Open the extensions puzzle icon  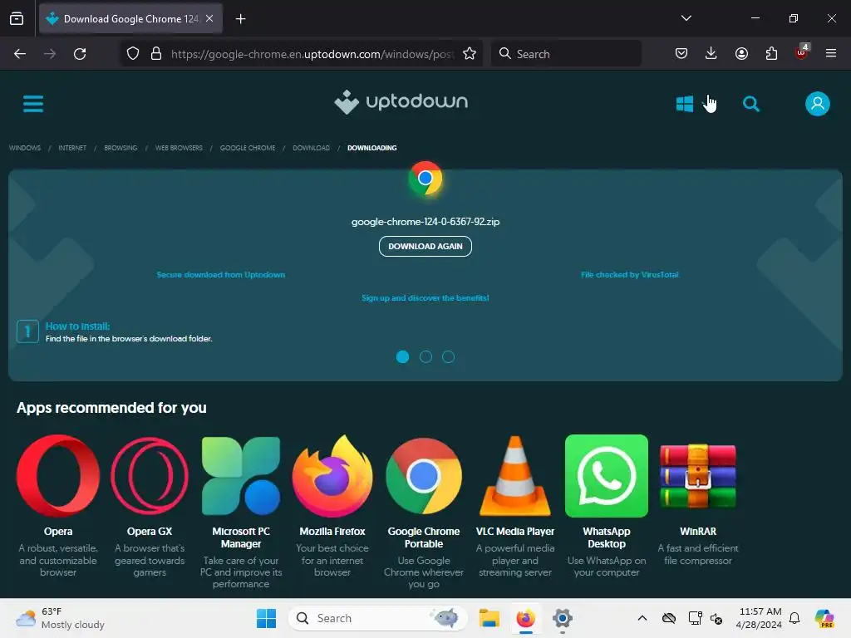[771, 54]
